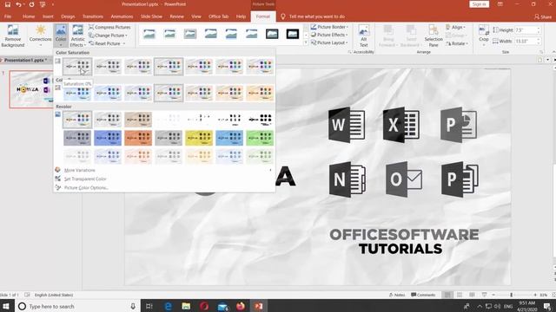This screenshot has width=556, height=312.
Task: Apply the yellow recolor swatch
Action: (199, 138)
